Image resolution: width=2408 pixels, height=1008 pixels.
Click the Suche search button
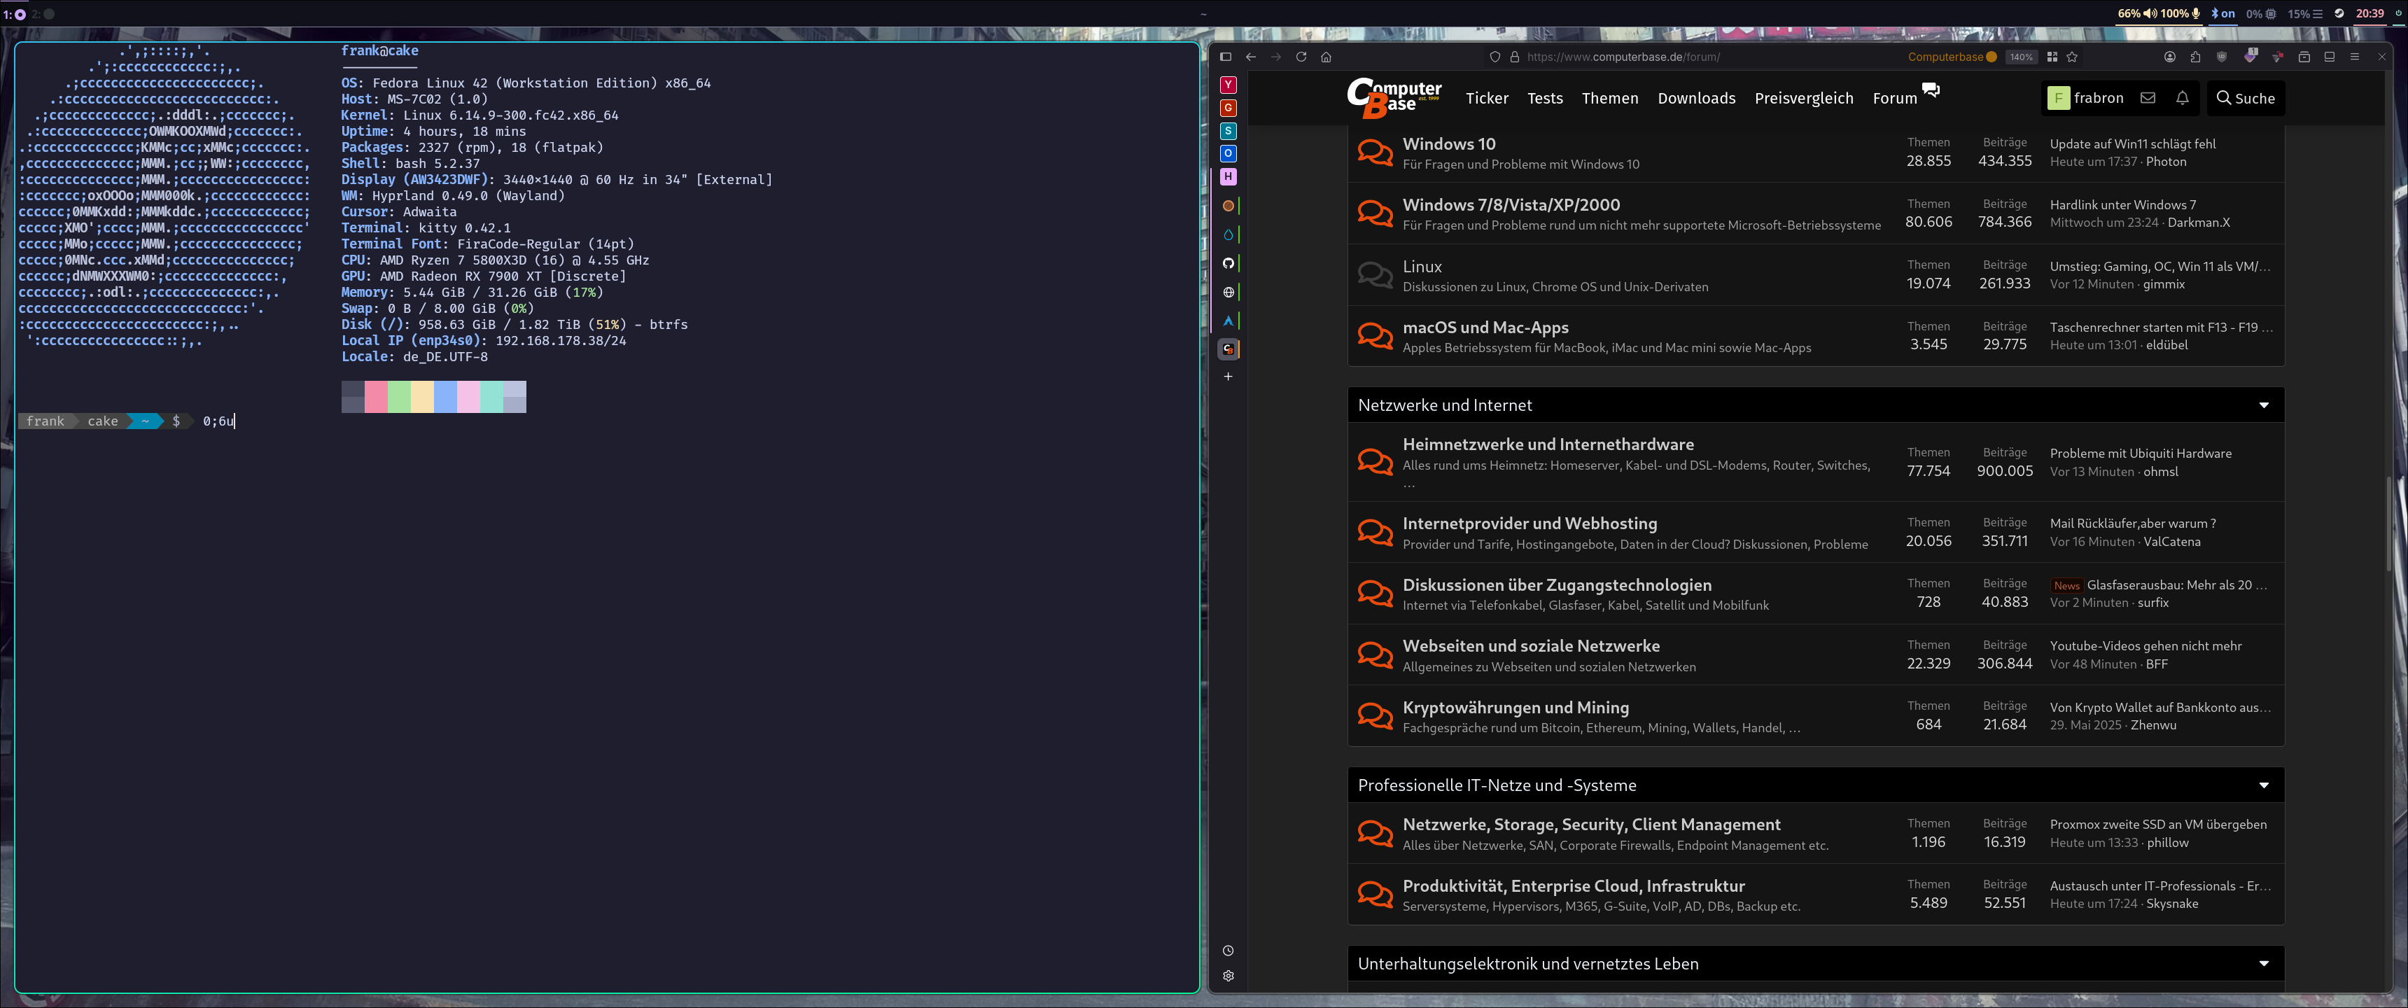(2246, 98)
